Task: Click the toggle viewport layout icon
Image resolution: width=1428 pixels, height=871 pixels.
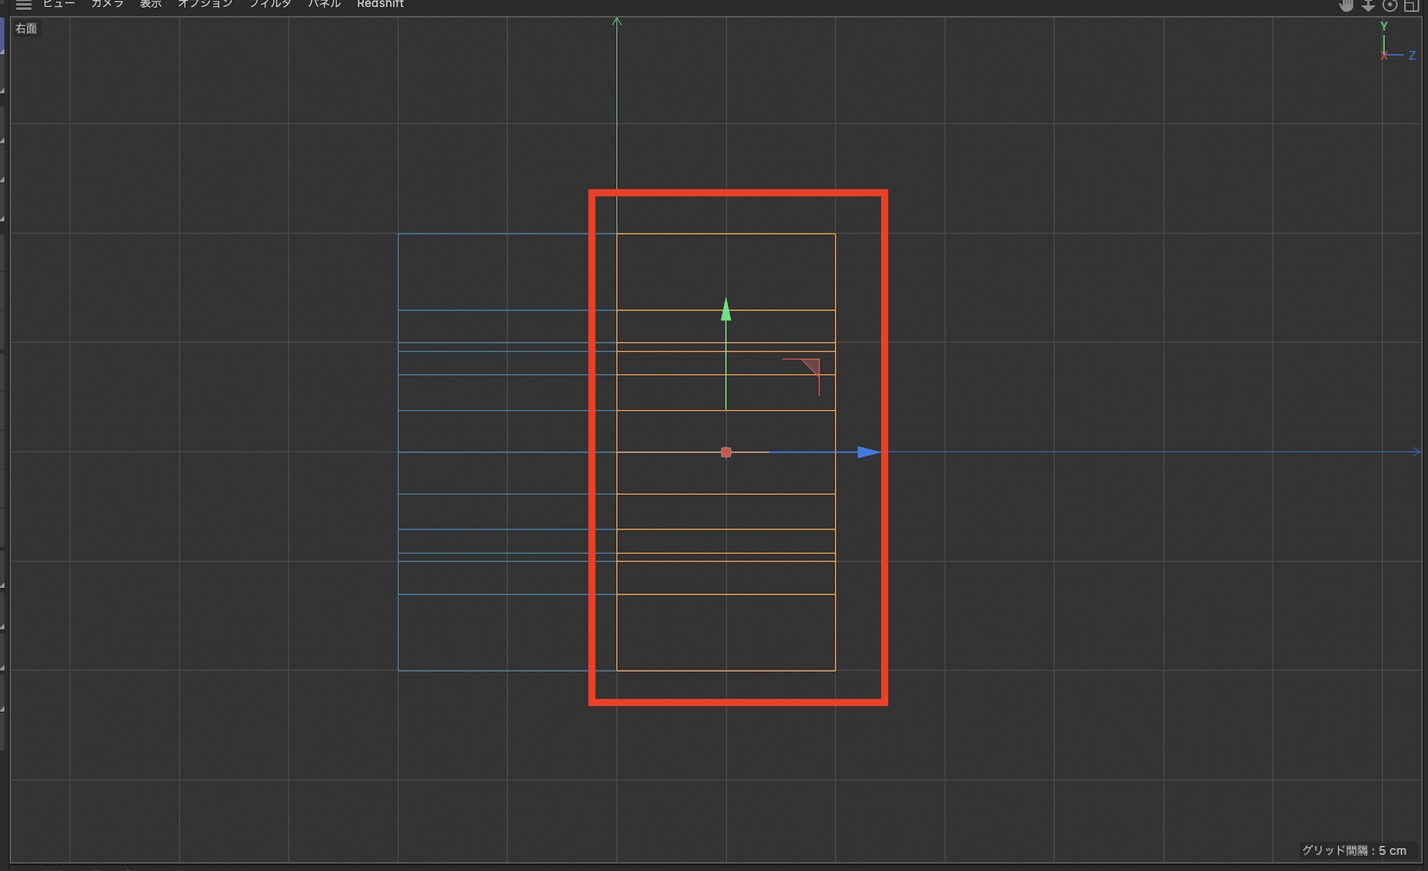Action: pyautogui.click(x=1411, y=6)
